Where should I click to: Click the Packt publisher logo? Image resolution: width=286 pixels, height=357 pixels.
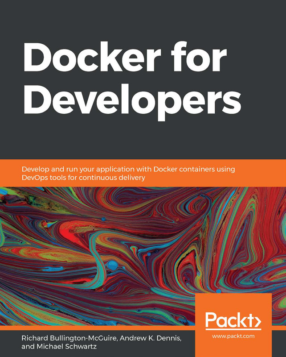point(233,321)
